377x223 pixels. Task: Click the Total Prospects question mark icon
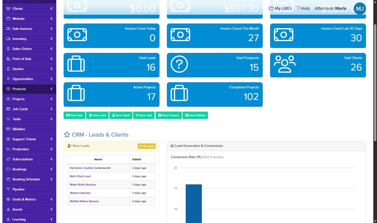[x=179, y=64]
